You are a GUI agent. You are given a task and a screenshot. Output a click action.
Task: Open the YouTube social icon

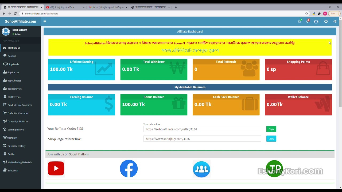pyautogui.click(x=56, y=169)
